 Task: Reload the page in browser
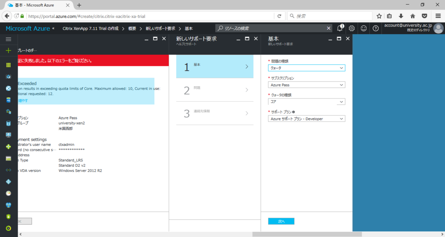click(x=279, y=16)
